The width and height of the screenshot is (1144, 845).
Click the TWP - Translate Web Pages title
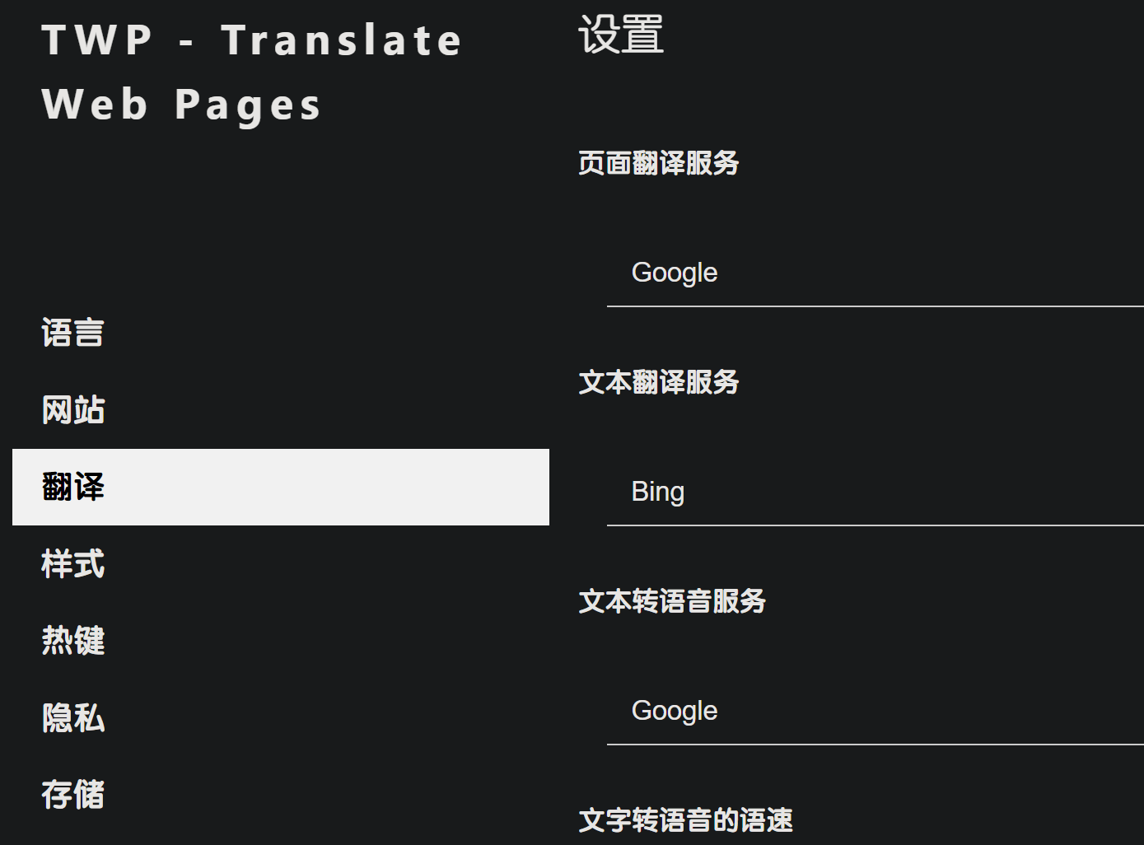251,72
